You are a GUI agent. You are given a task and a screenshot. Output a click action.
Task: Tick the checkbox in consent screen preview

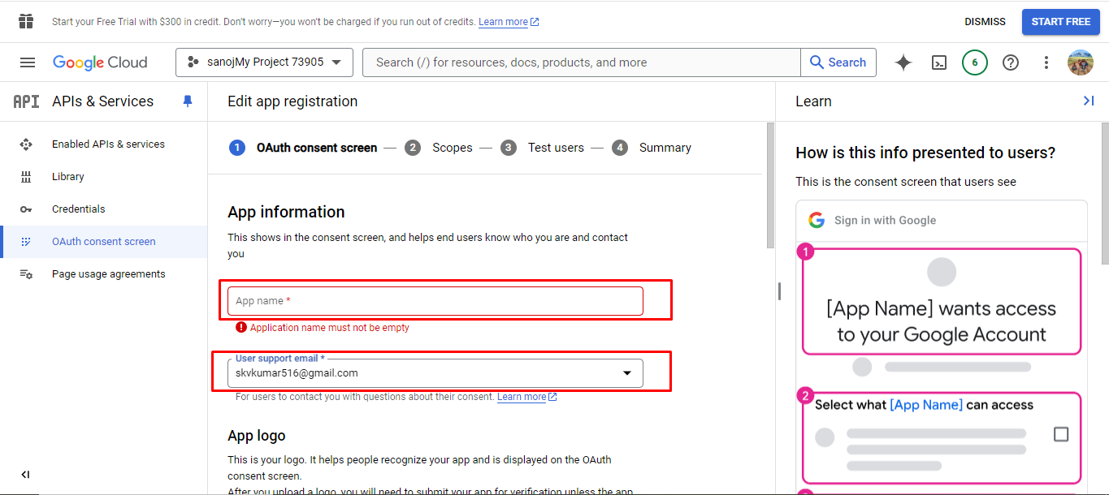point(1061,434)
